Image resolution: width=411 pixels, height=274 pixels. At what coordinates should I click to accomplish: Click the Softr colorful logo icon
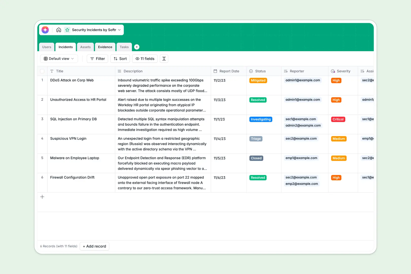[45, 30]
